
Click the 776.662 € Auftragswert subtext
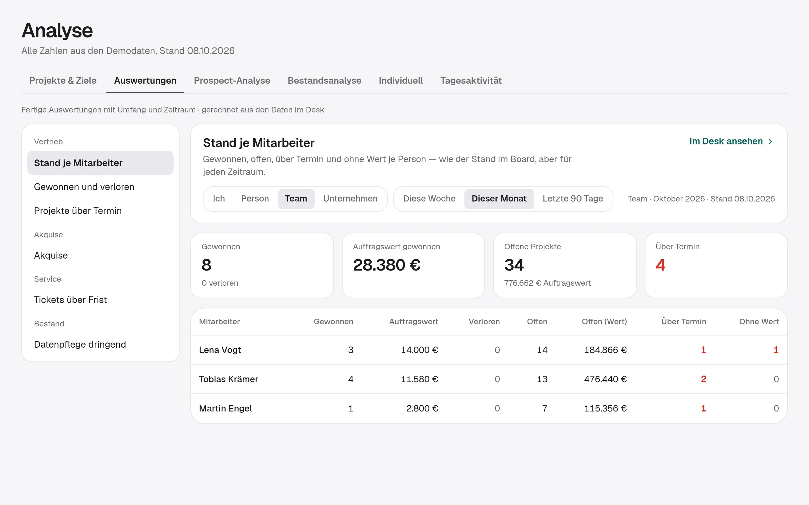[x=547, y=283]
